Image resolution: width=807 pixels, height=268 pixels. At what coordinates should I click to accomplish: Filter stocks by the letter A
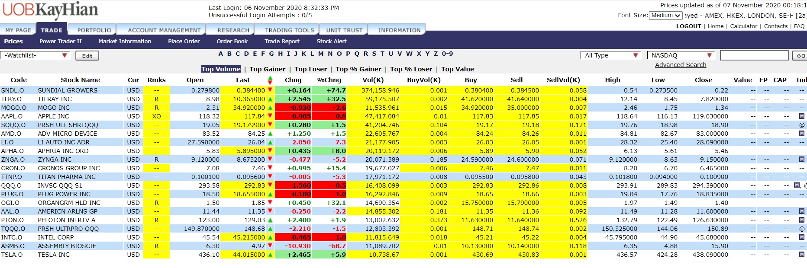point(220,54)
